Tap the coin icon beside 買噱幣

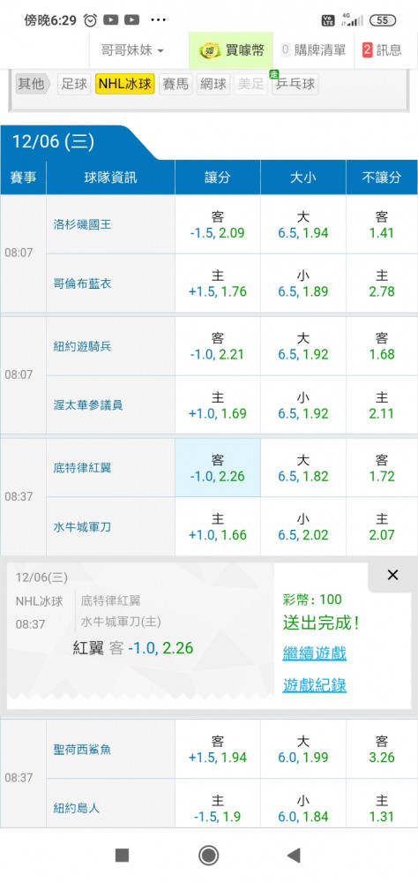[x=210, y=50]
